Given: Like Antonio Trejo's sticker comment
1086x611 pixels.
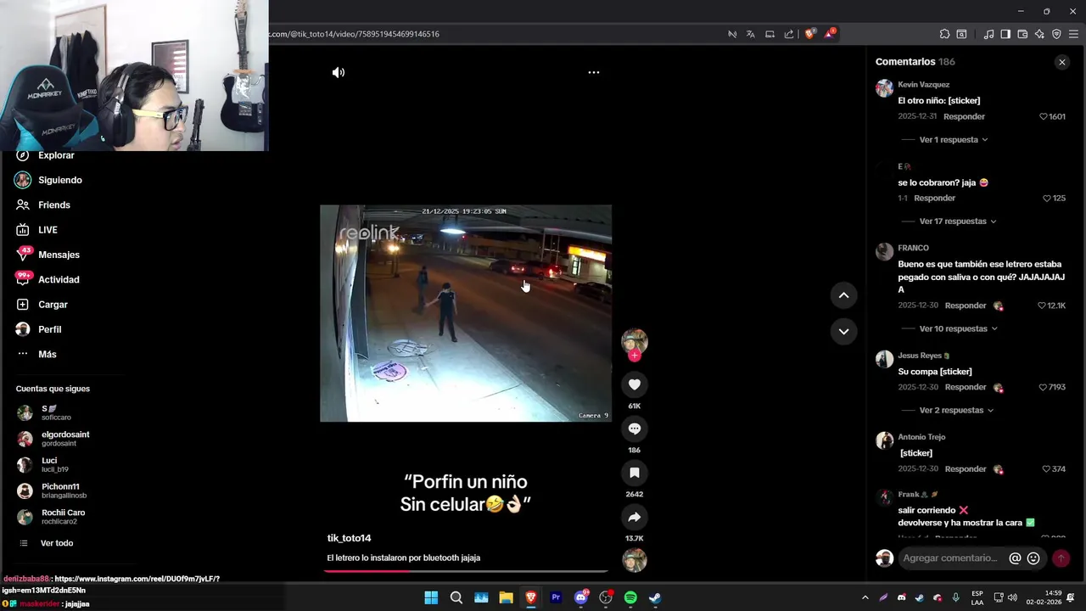Looking at the screenshot, I should coord(1047,468).
